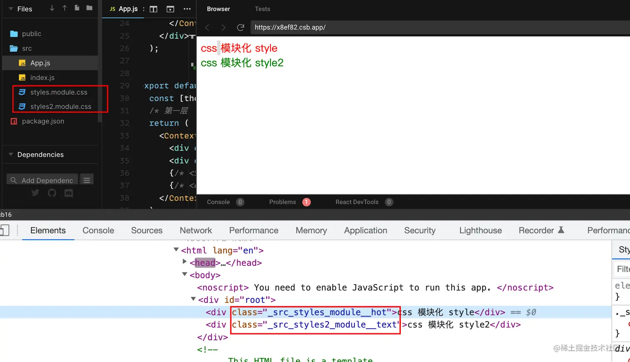
Task: Open the DevTools Recorder tab
Action: click(x=536, y=230)
